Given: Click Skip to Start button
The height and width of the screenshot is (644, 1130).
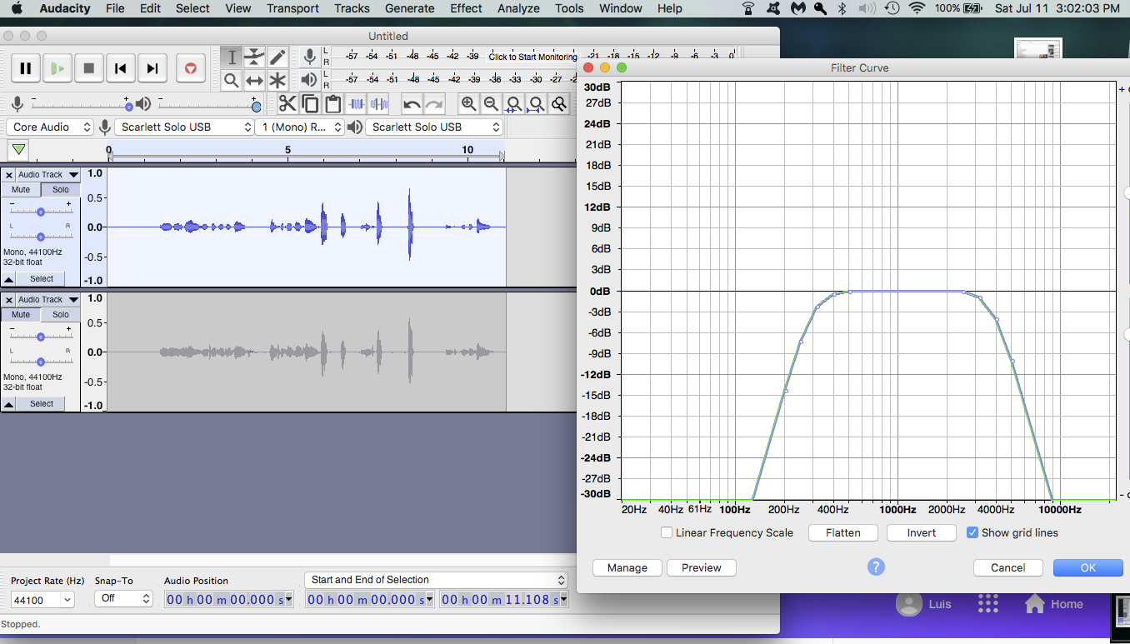Looking at the screenshot, I should (x=121, y=68).
